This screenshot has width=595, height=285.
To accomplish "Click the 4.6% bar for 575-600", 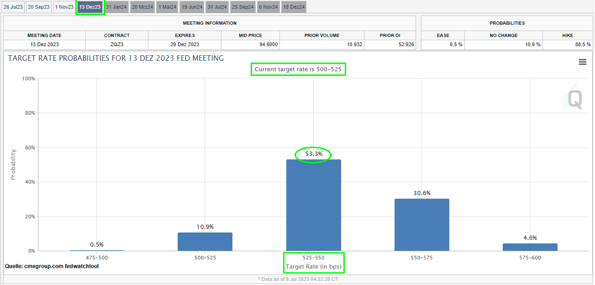I will [530, 247].
